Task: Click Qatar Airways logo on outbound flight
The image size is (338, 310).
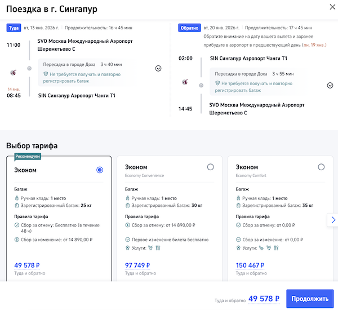Action: tap(14, 72)
